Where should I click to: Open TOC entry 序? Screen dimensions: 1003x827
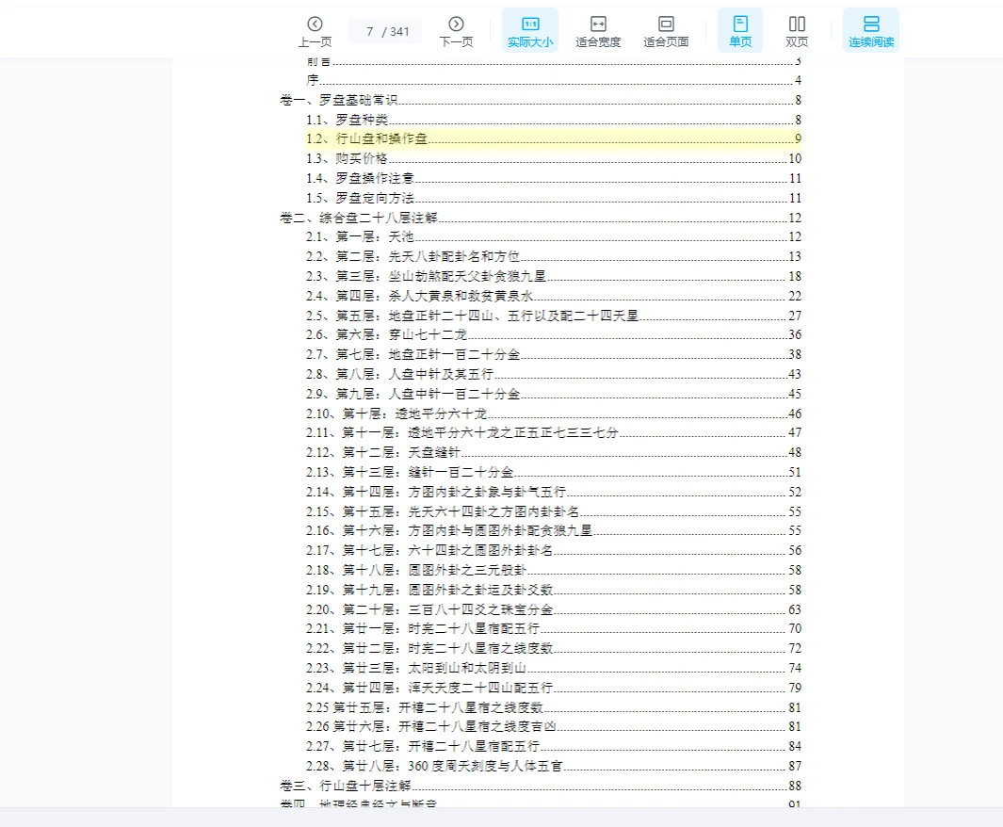click(x=554, y=80)
